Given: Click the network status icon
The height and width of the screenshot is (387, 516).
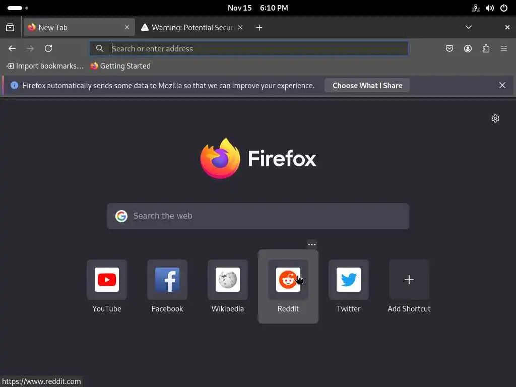Looking at the screenshot, I should pos(476,8).
